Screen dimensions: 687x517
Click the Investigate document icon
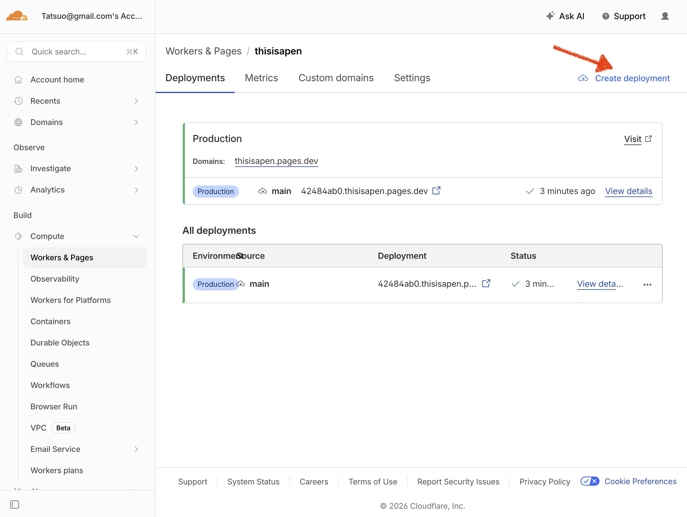pyautogui.click(x=18, y=169)
